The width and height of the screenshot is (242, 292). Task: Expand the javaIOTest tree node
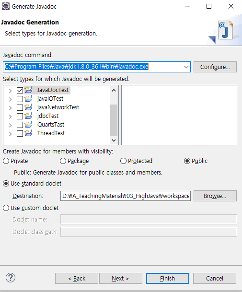point(11,99)
